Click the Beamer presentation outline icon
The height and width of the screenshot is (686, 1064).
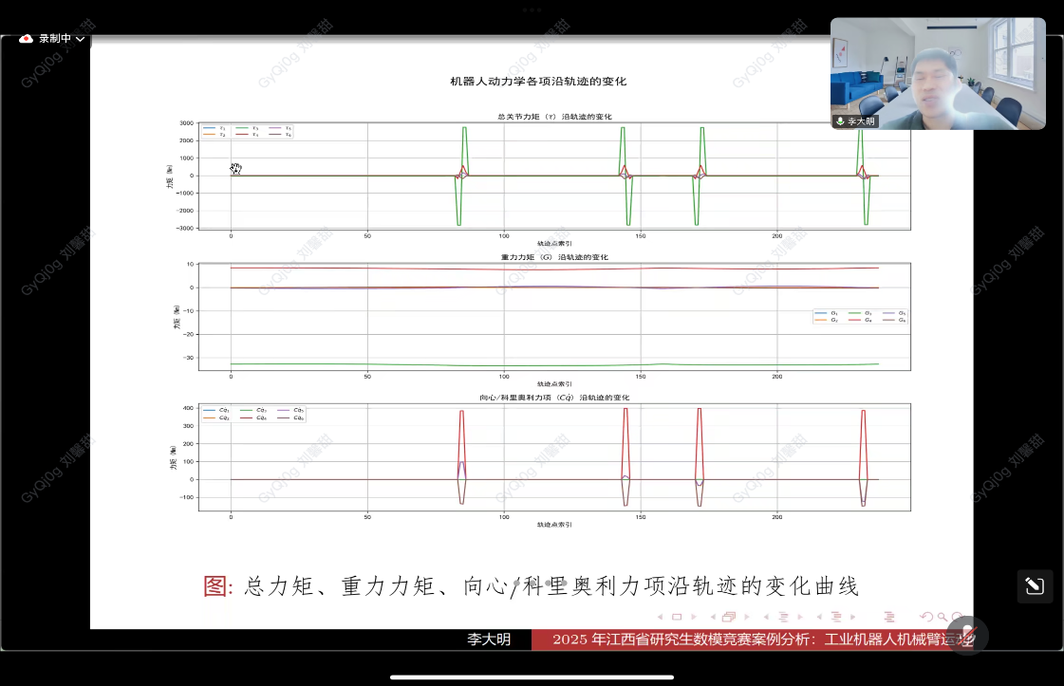(x=889, y=617)
